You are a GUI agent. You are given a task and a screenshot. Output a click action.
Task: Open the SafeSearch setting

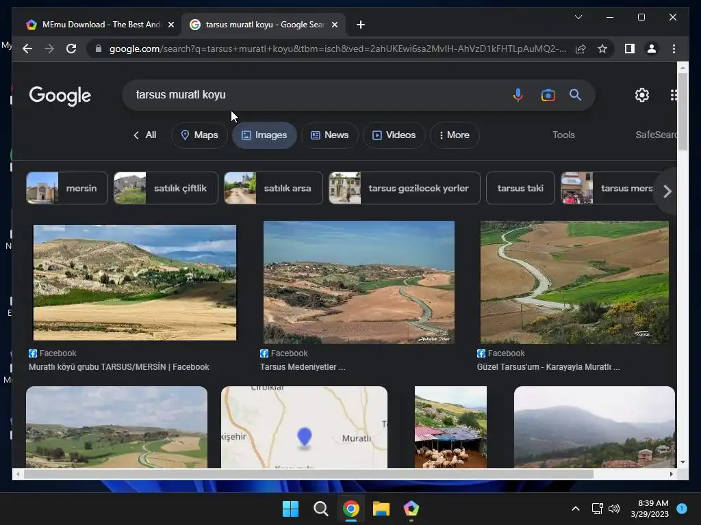click(x=656, y=135)
